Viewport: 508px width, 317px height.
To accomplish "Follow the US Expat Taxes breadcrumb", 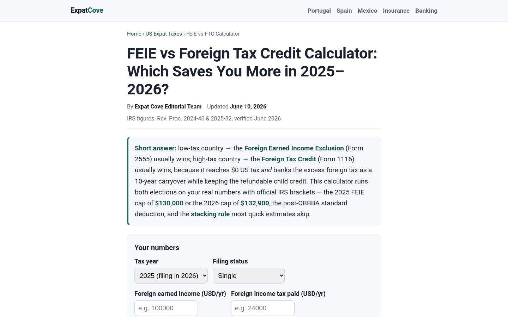I will pyautogui.click(x=164, y=34).
